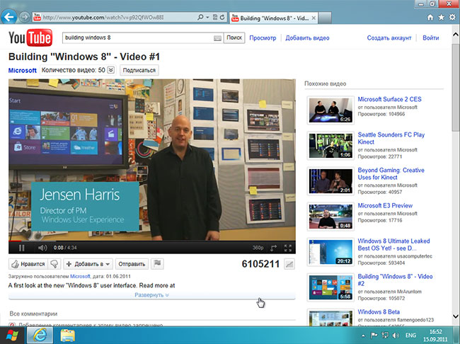Click the browser Back arrow button
460x344 pixels.
coord(9,17)
